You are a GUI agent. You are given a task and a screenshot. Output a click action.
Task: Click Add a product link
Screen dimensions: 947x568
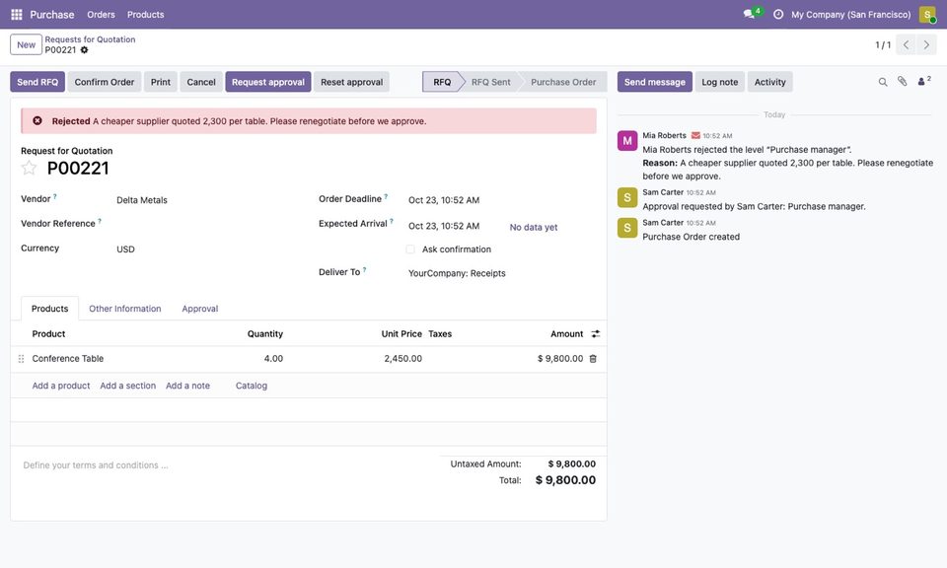click(61, 386)
